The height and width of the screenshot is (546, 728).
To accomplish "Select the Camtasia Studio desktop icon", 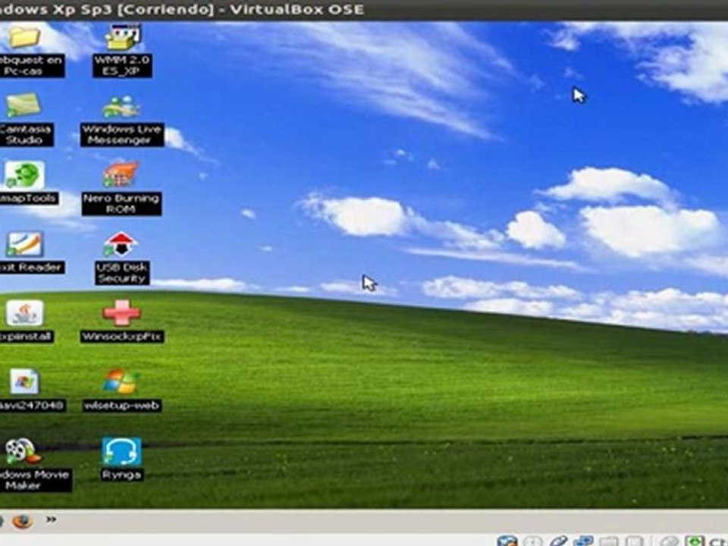I will 24,106.
